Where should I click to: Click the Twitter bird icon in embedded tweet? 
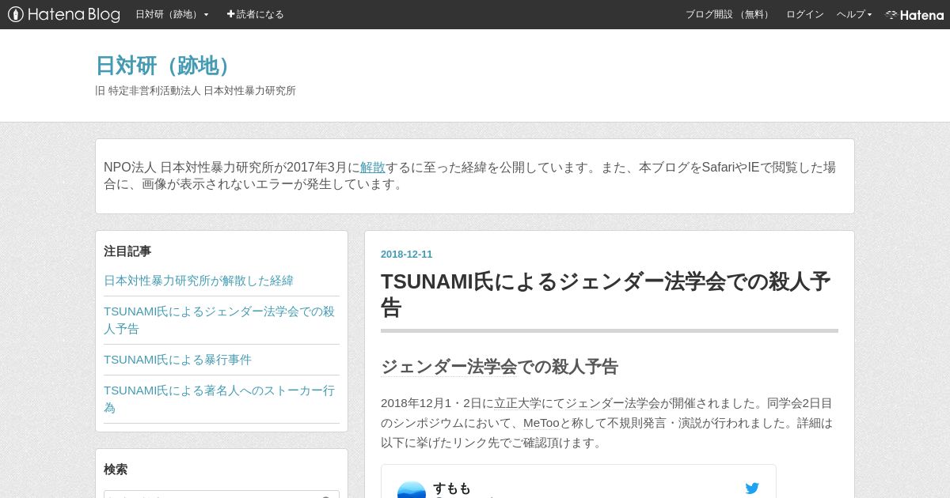coord(752,489)
